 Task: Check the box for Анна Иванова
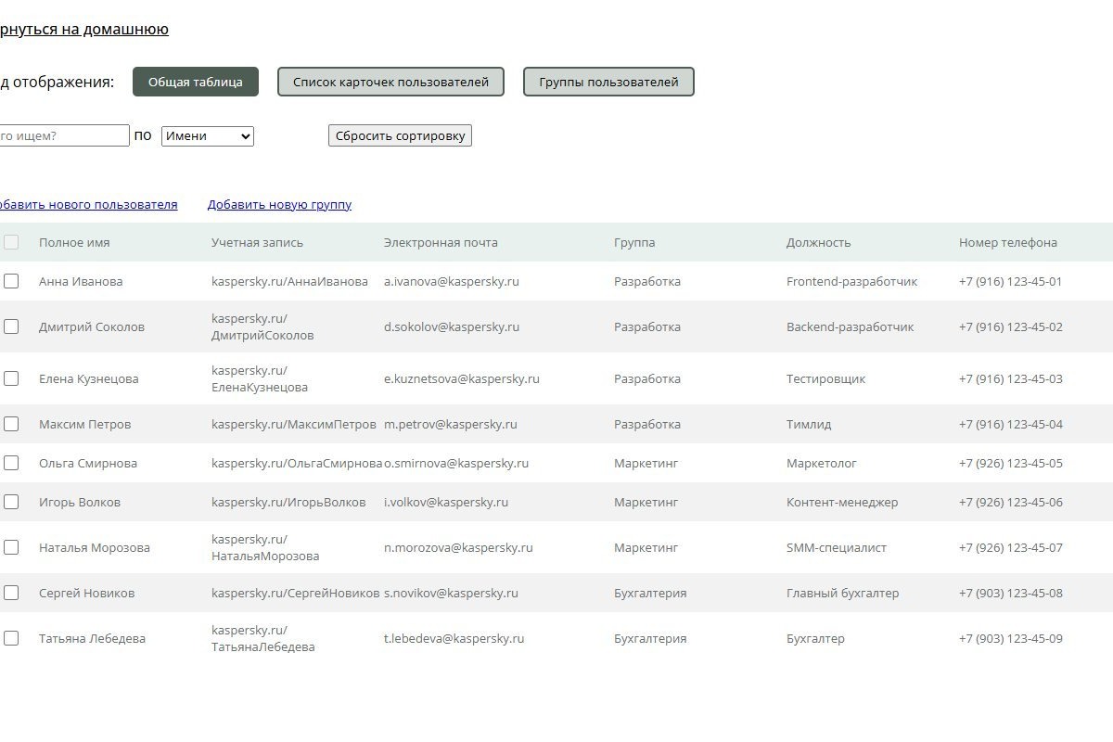tap(11, 281)
